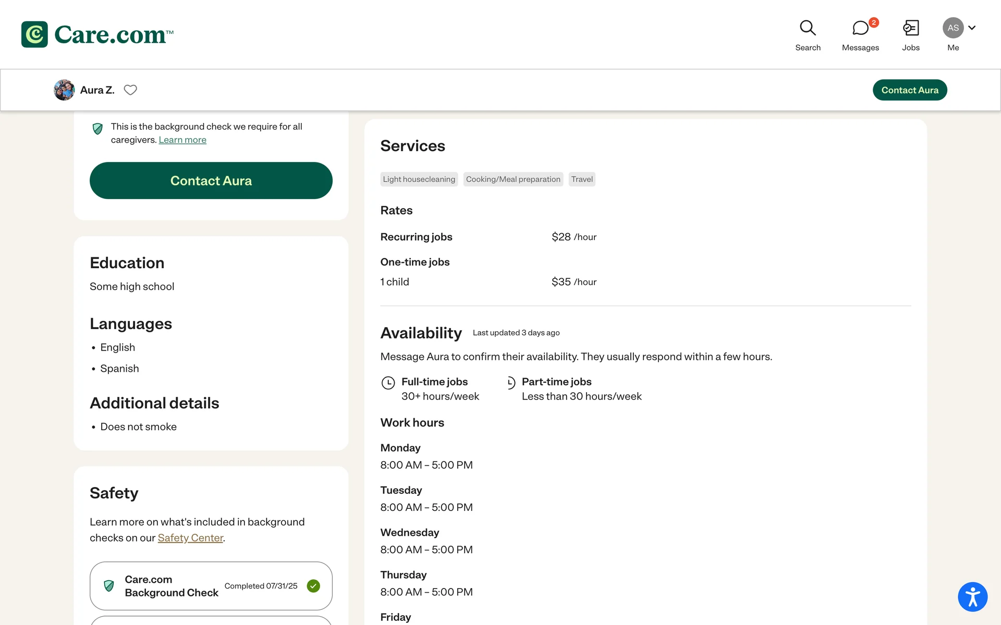
Task: Click the Full-time jobs clock icon
Action: pos(388,383)
